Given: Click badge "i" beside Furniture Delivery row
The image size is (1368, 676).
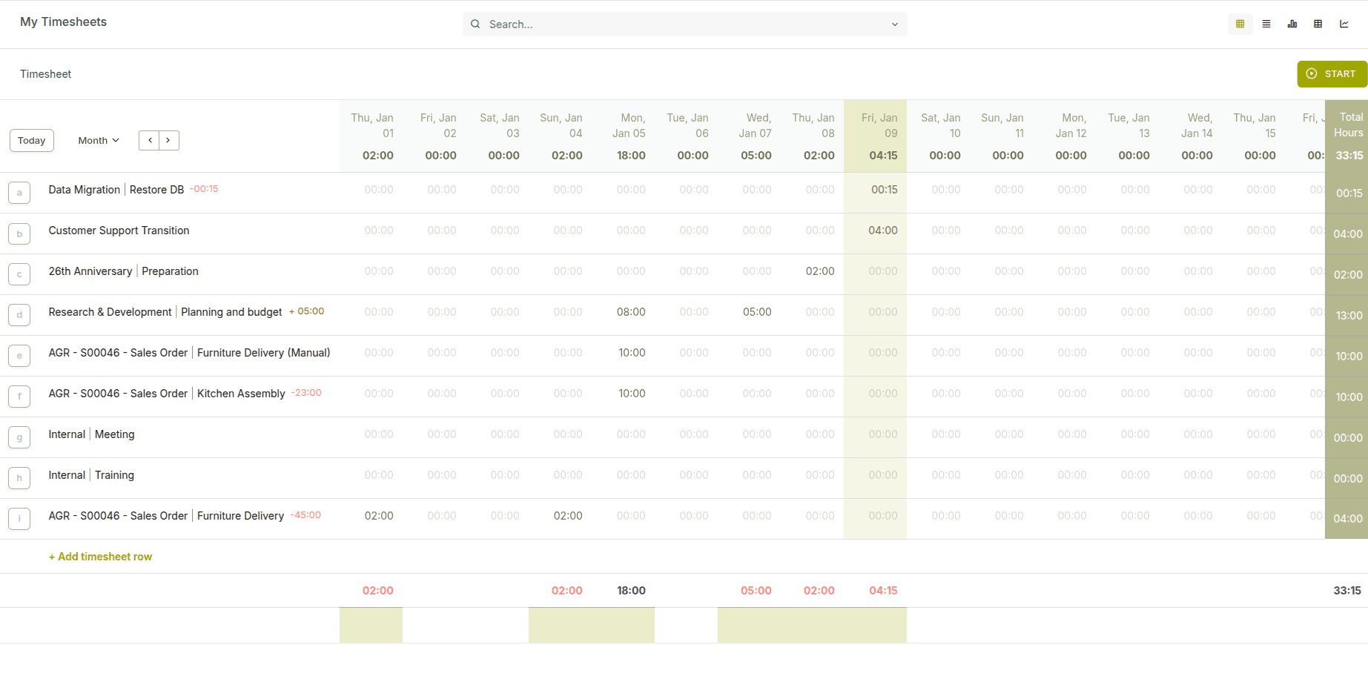Looking at the screenshot, I should point(19,519).
